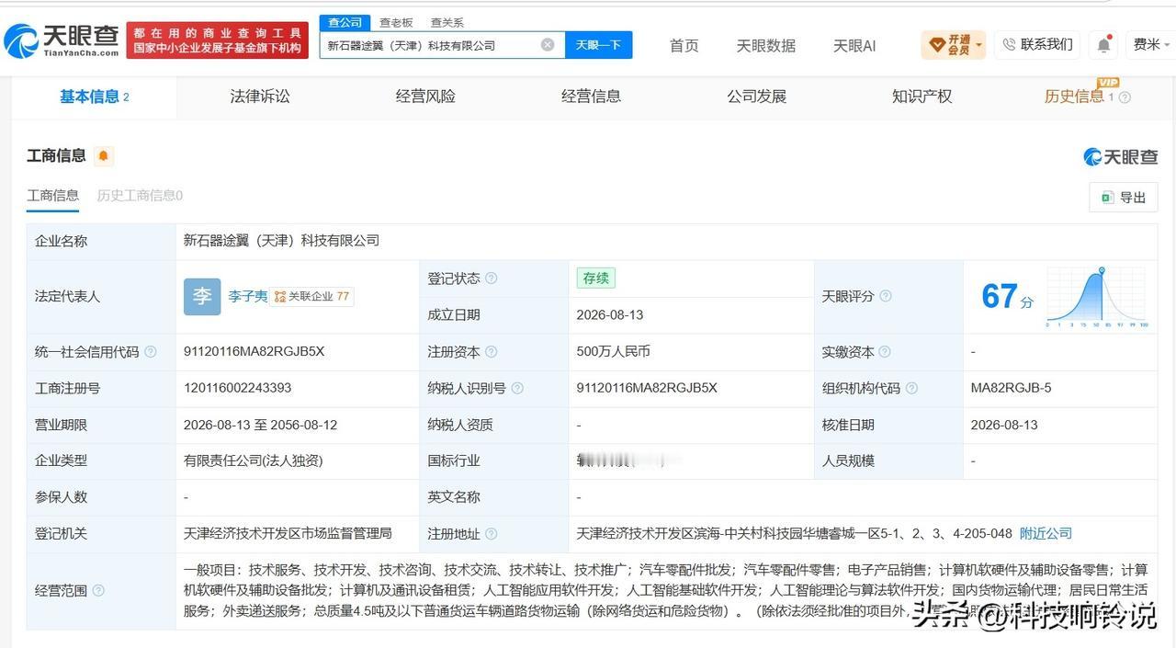This screenshot has width=1176, height=648.
Task: Open notifications bell icon
Action: click(x=1103, y=44)
